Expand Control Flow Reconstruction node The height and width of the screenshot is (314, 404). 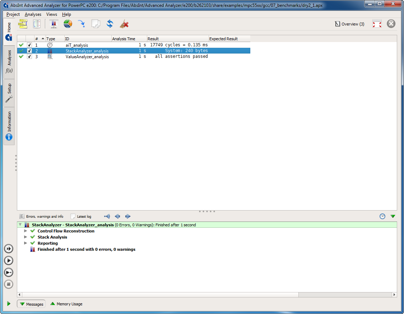click(25, 231)
